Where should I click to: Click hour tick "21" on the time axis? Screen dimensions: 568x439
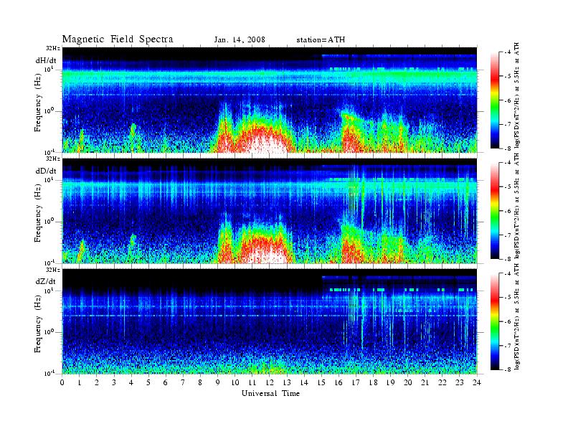point(425,382)
